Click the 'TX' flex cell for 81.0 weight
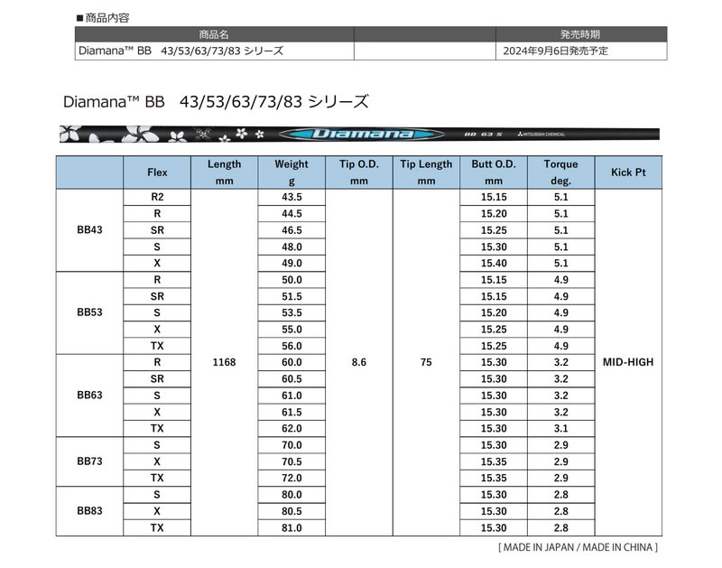Screen dimensions: 722x568 (157, 527)
